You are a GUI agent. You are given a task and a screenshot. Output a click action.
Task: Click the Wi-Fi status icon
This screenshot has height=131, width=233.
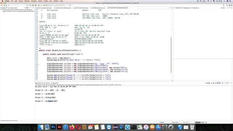tap(208, 1)
